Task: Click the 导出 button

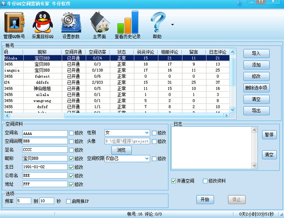Action: 256,111
